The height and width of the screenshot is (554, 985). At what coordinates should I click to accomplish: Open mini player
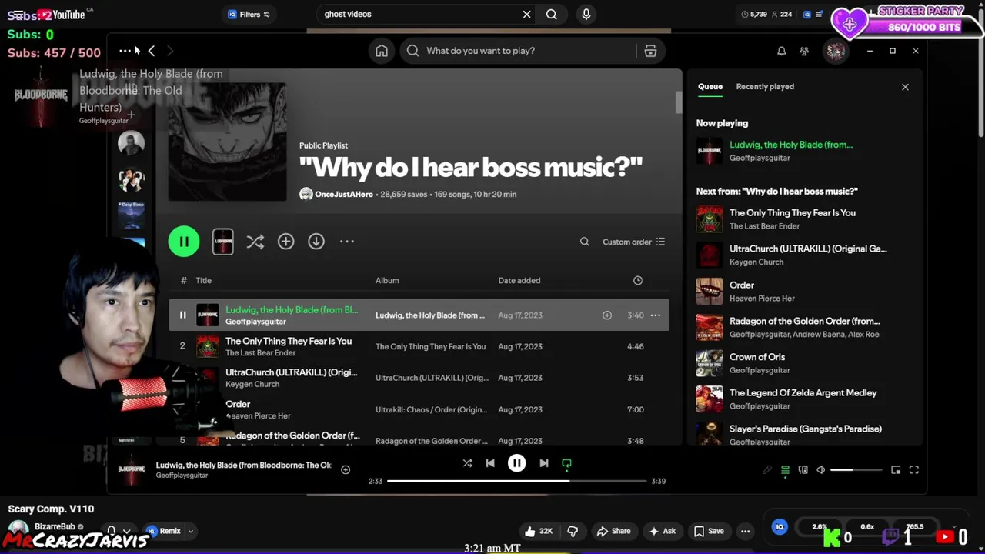(896, 470)
